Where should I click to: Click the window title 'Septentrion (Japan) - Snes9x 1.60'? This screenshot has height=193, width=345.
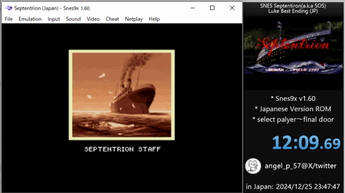52,8
